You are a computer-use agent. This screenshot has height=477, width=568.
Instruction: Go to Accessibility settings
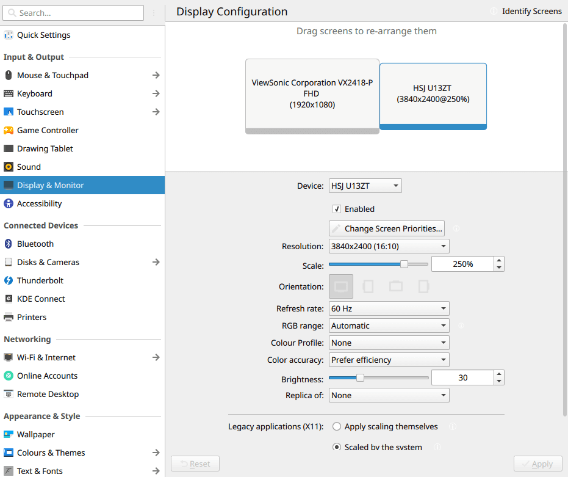tap(82, 203)
